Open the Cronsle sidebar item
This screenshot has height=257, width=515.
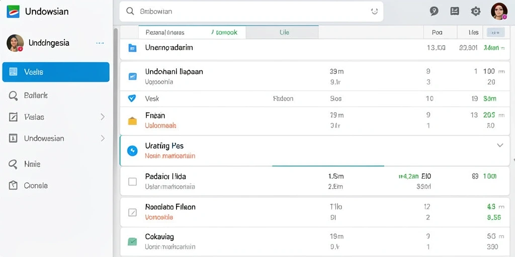coord(56,186)
